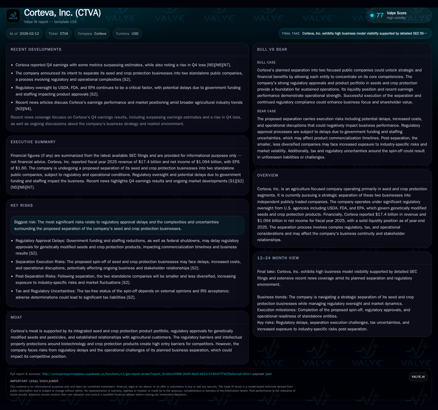
Task: Click the 'Corteva reported Q4 earnings' bullet
Action: [123, 65]
